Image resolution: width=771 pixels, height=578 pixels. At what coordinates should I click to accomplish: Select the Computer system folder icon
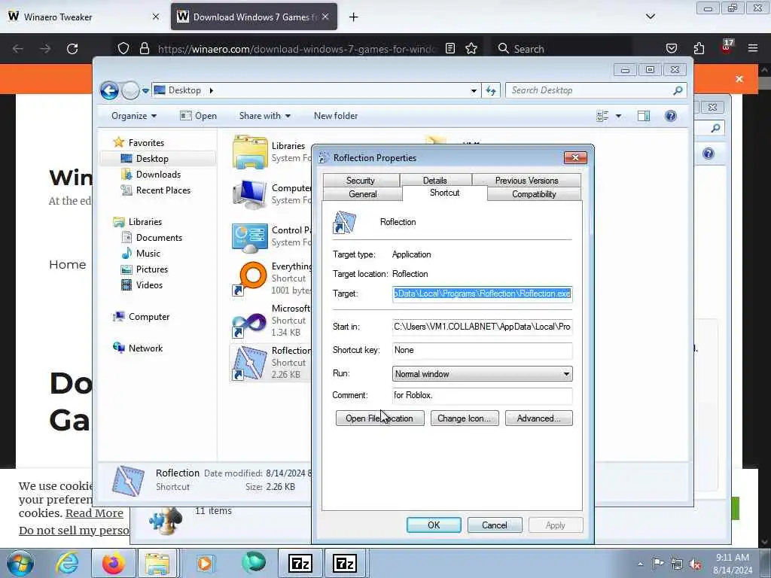point(250,195)
